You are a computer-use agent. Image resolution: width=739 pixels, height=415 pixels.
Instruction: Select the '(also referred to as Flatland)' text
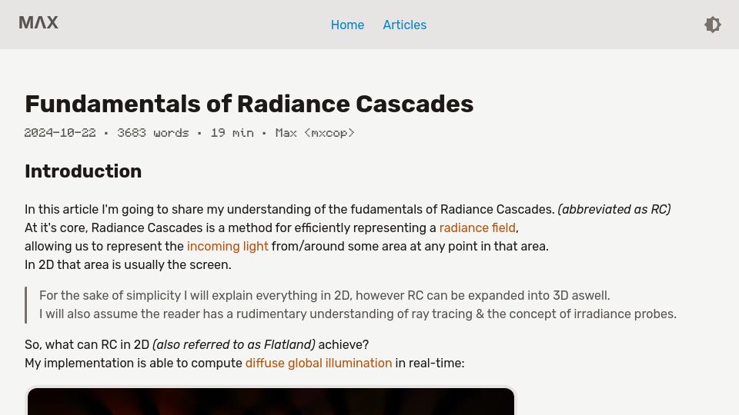tap(234, 345)
